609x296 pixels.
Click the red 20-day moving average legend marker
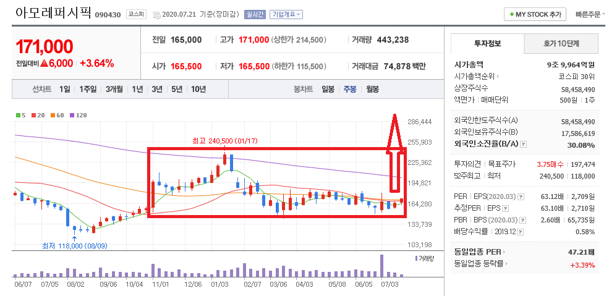pyautogui.click(x=33, y=115)
